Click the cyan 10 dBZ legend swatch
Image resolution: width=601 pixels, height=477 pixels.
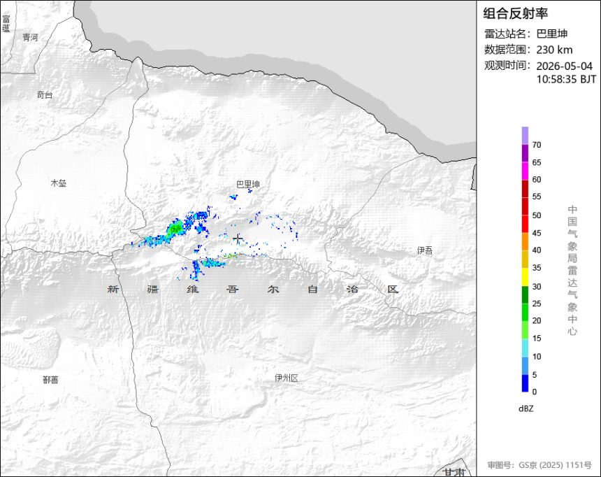525,348
